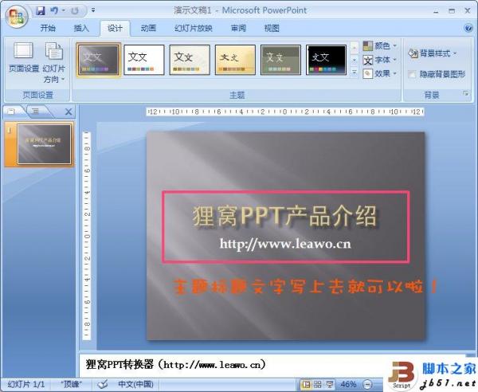Open 页面设置 page setup dialog

click(23, 58)
